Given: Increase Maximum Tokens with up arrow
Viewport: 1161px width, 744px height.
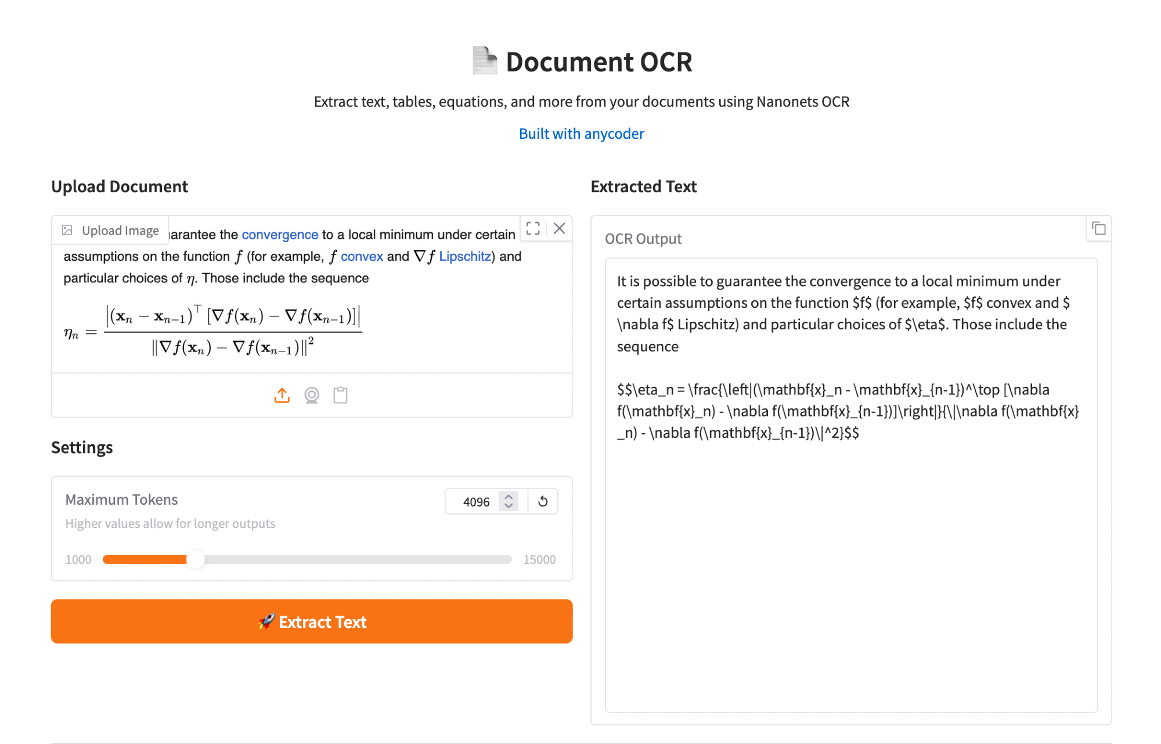Looking at the screenshot, I should (x=509, y=497).
